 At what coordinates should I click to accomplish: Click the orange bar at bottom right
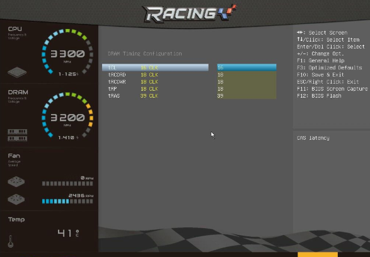318,254
